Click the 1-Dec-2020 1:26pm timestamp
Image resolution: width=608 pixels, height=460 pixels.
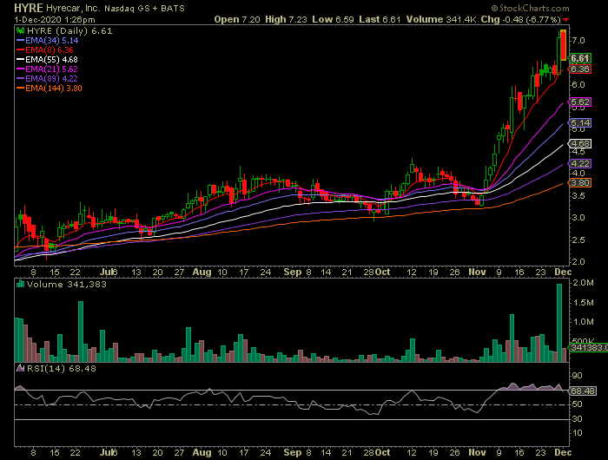click(54, 19)
